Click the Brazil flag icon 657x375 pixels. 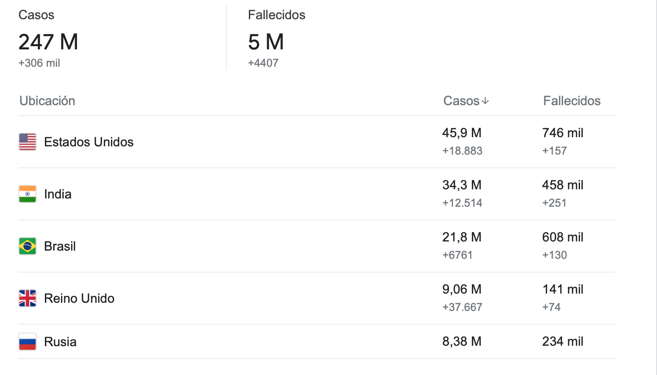coord(27,246)
